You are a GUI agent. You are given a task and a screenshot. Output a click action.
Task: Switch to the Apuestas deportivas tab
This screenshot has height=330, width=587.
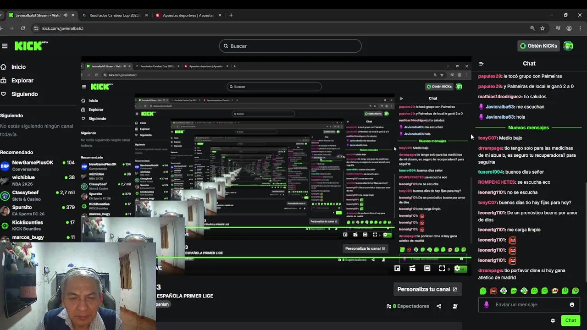(x=188, y=15)
